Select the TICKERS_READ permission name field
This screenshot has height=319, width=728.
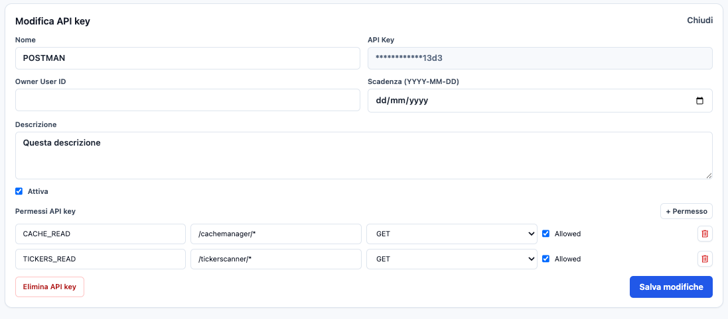(100, 259)
